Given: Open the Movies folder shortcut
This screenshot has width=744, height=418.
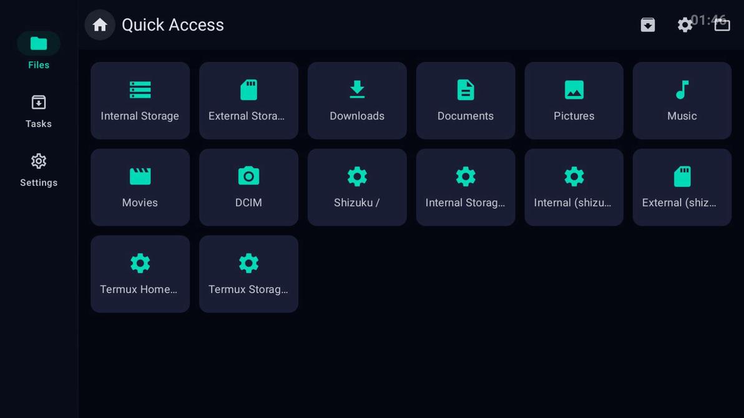Looking at the screenshot, I should point(140,187).
